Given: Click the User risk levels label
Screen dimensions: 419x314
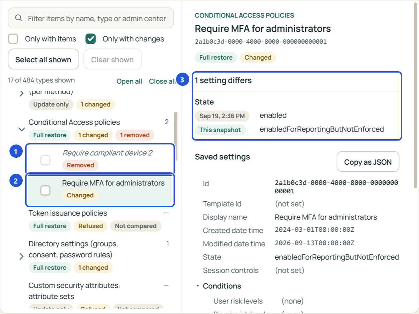Looking at the screenshot, I should coord(238,301).
